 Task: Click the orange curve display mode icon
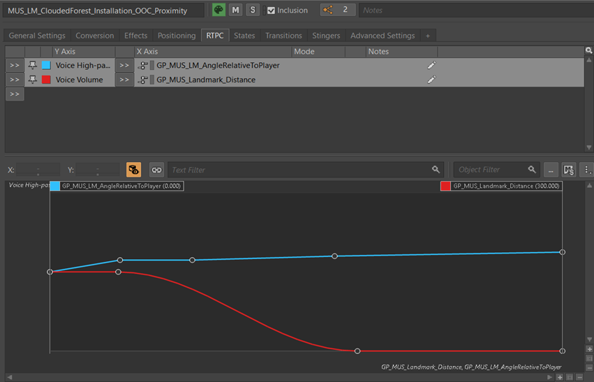(x=133, y=170)
